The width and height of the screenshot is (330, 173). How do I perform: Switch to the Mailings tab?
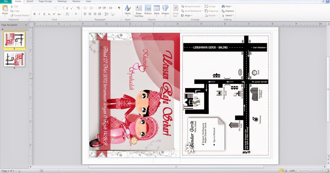[62, 1]
